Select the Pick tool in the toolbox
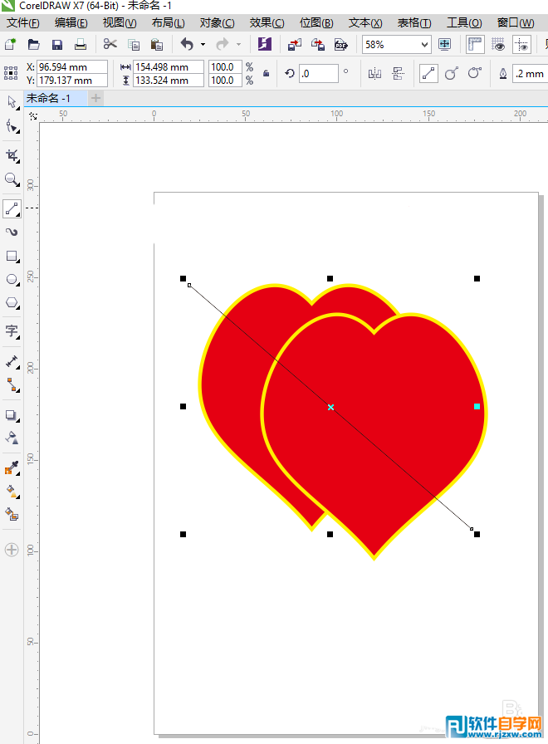The image size is (548, 744). pyautogui.click(x=12, y=102)
